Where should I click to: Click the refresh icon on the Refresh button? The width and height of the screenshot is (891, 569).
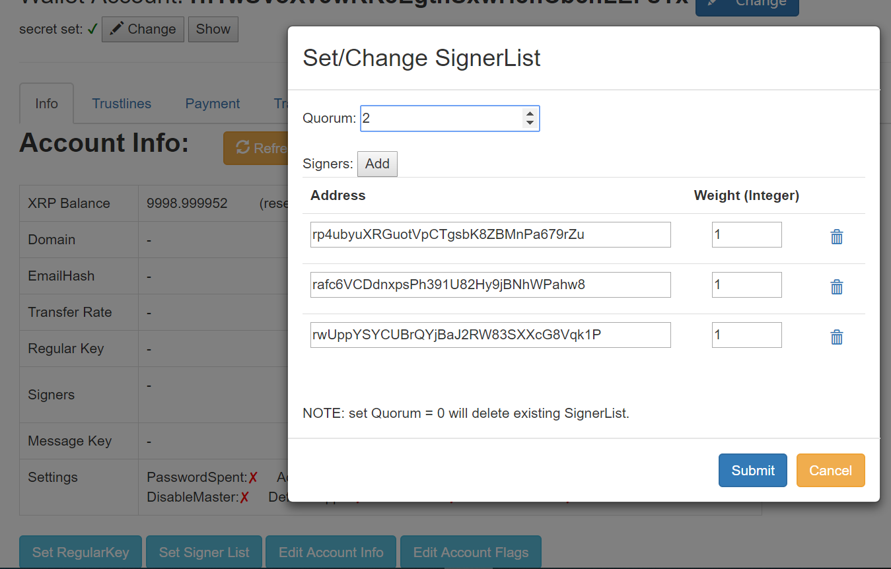pos(242,148)
